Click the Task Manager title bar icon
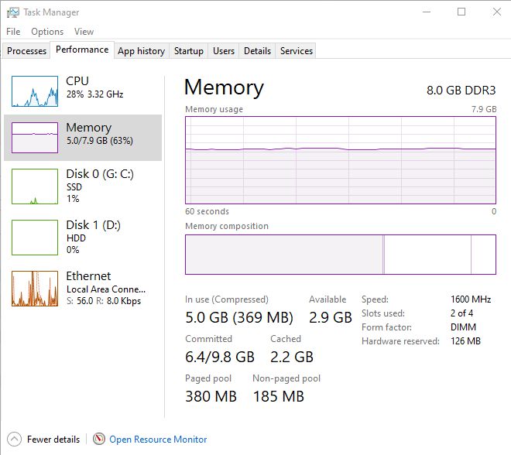The image size is (511, 455). point(13,12)
